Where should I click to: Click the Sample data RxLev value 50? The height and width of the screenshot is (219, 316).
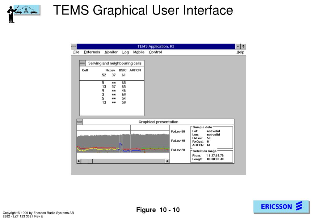209,138
